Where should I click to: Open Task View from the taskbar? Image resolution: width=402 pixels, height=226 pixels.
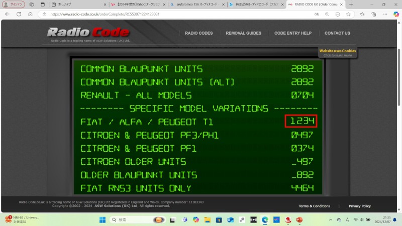tap(172, 220)
